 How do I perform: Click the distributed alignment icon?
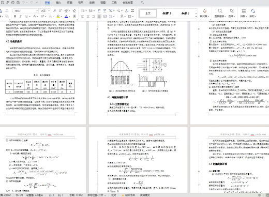tap(104, 17)
